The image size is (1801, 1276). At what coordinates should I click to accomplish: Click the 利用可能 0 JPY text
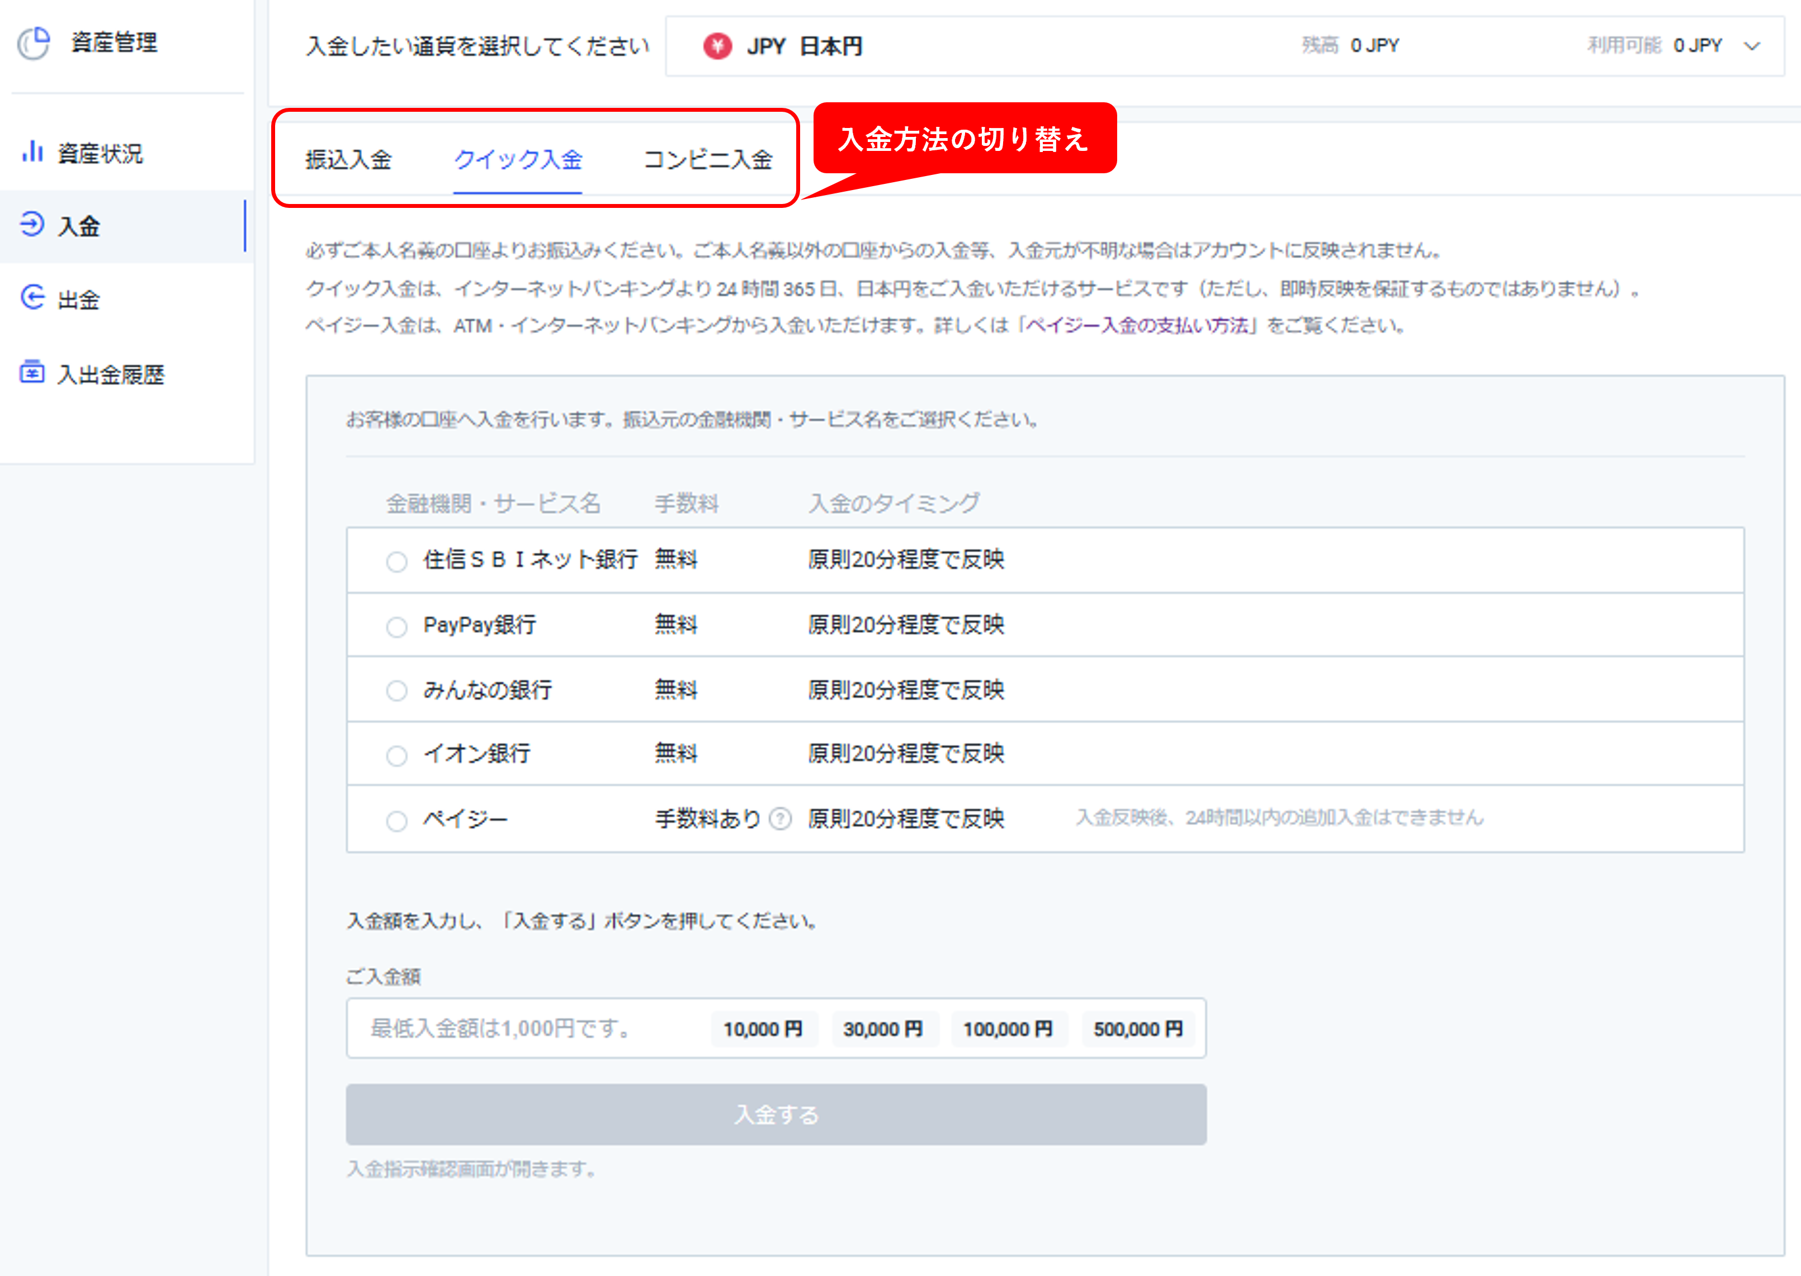[x=1654, y=46]
